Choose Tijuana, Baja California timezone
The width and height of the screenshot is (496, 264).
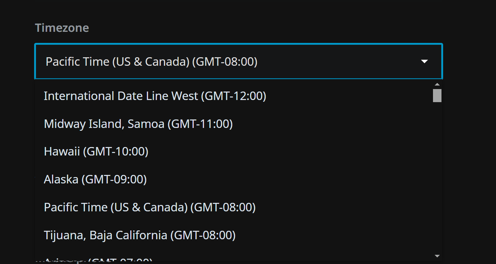pos(139,235)
